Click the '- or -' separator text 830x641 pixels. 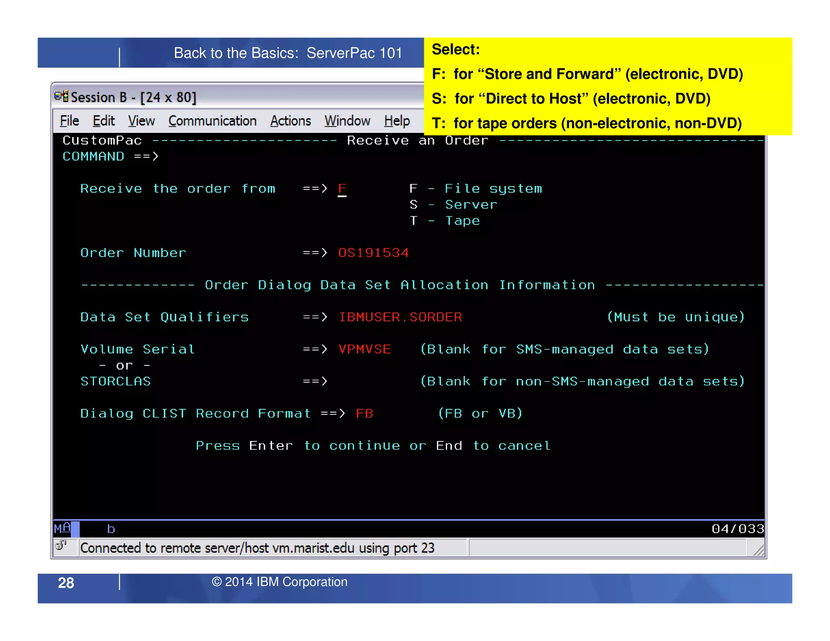[x=124, y=365]
